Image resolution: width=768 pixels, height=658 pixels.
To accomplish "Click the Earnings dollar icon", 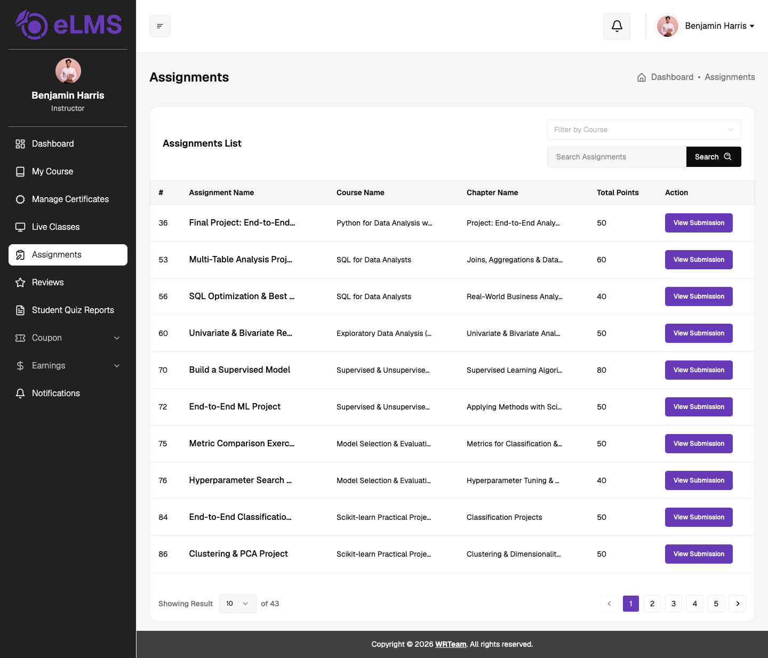I will point(20,366).
